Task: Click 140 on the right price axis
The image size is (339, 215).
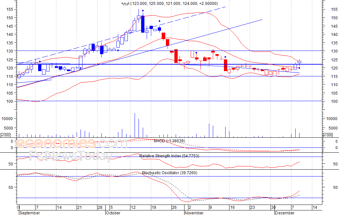Action: tap(334, 34)
